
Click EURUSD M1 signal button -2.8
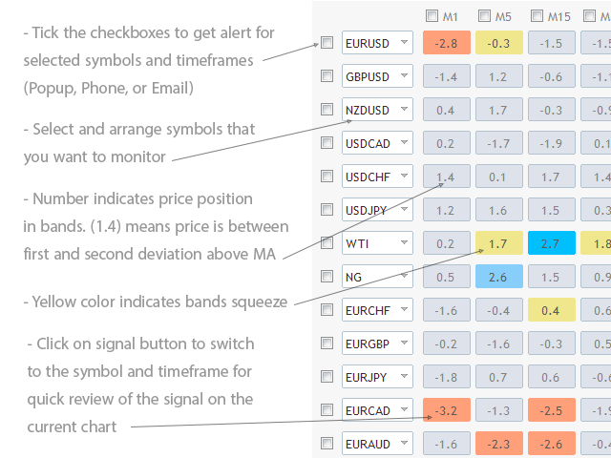coord(445,43)
